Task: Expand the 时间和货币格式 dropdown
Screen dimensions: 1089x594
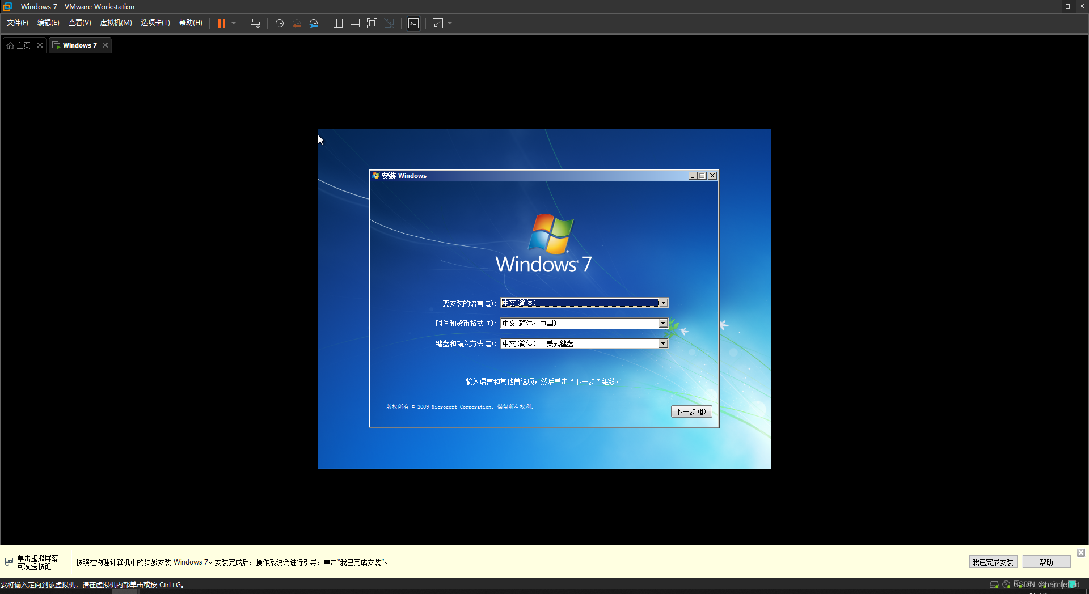Action: click(x=662, y=323)
